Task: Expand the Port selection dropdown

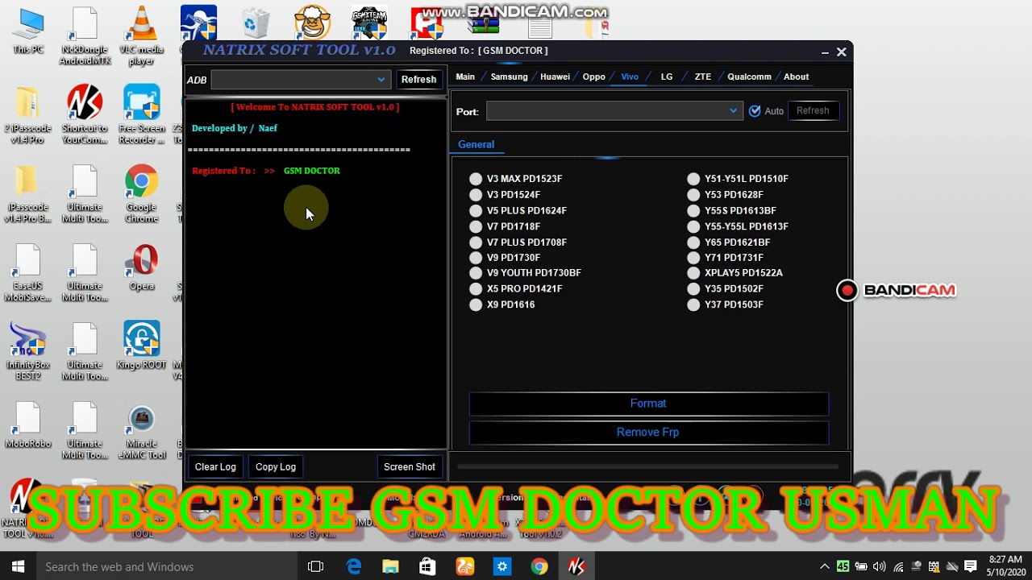Action: (x=733, y=111)
